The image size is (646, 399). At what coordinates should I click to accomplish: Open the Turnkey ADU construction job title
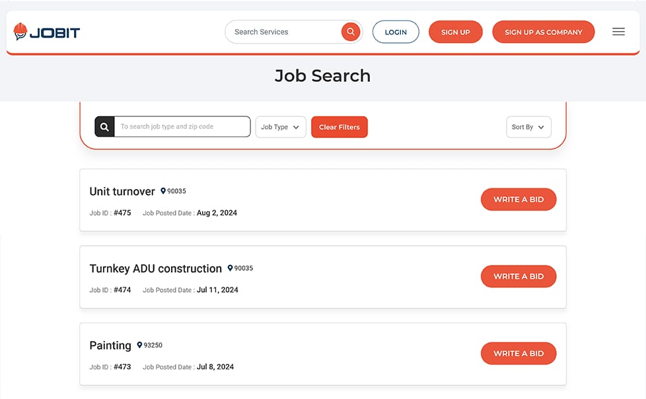pos(155,268)
